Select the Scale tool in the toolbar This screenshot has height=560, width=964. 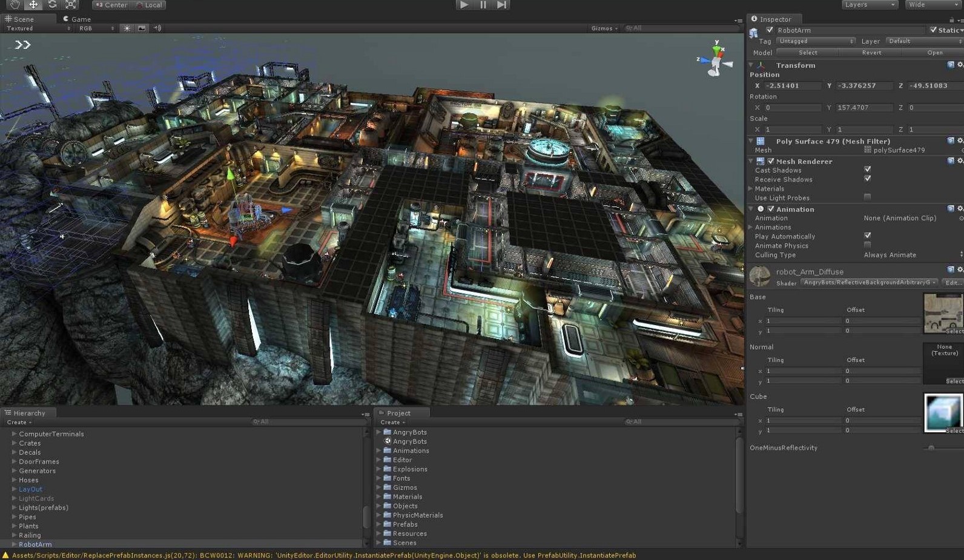tap(71, 4)
